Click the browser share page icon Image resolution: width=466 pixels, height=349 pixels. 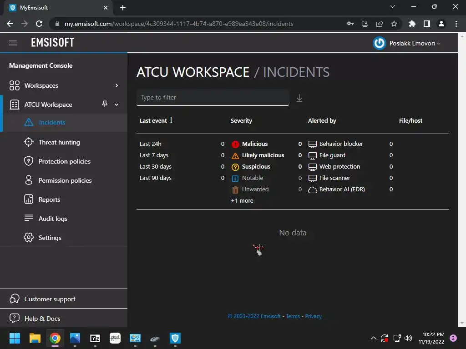(379, 24)
